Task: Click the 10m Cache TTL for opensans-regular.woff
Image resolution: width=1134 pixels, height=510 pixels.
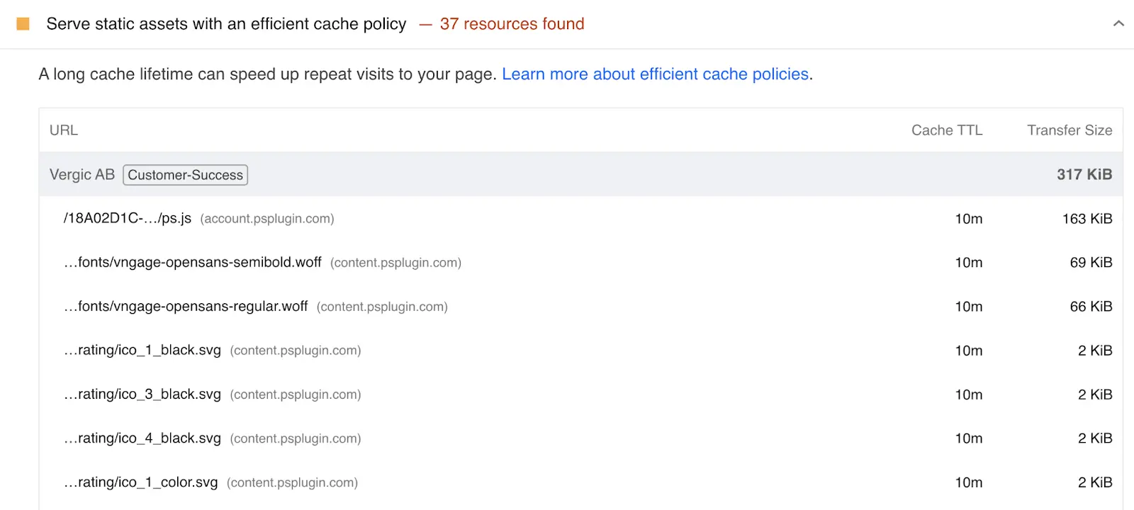Action: coord(969,307)
